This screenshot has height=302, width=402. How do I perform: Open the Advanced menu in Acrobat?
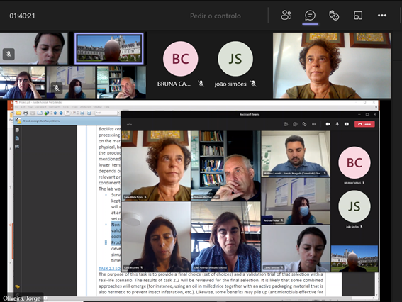coord(85,107)
